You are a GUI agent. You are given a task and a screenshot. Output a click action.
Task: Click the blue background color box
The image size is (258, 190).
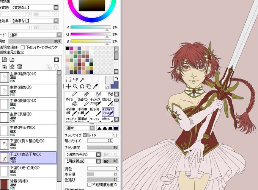pyautogui.click(x=115, y=86)
